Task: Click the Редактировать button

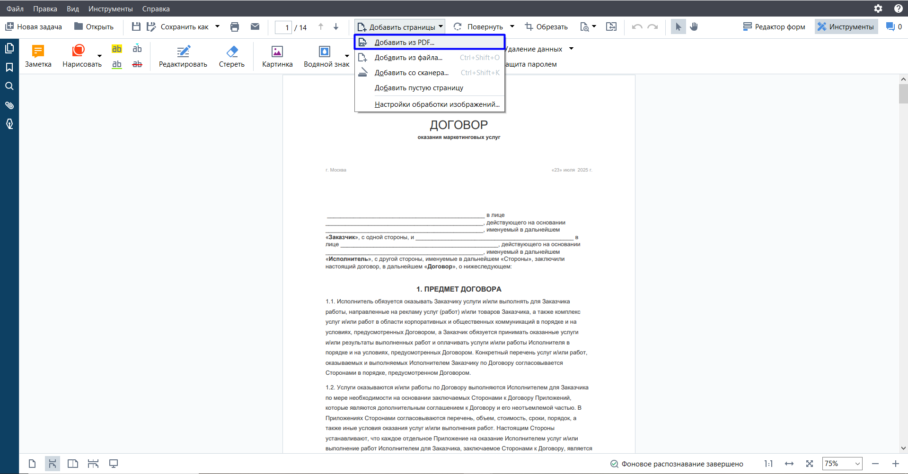Action: tap(183, 56)
